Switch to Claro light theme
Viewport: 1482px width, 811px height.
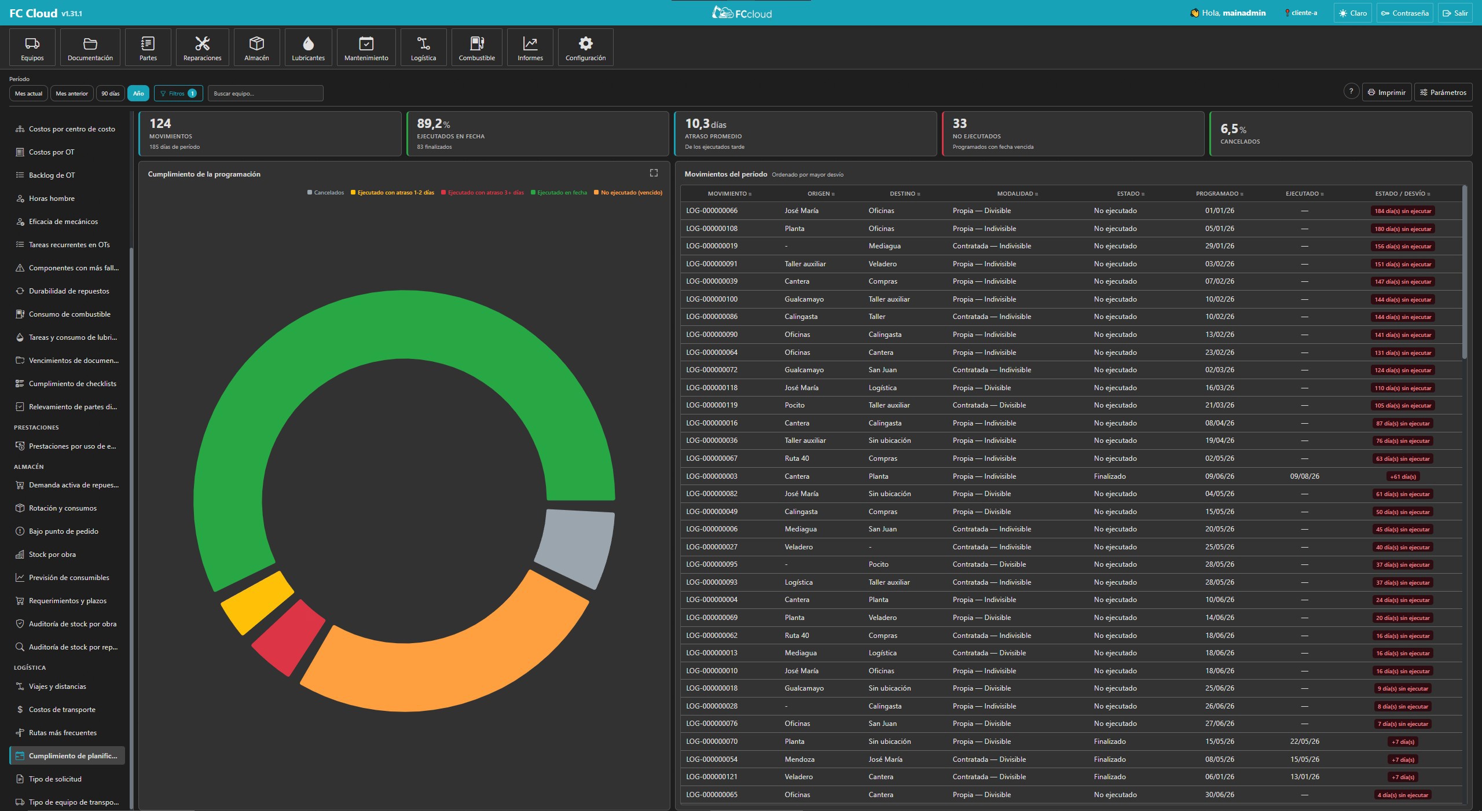pos(1352,13)
